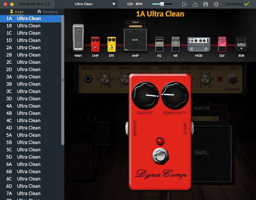
Task: Toggle the amp ON/STANDBY switch
Action: tap(232, 79)
